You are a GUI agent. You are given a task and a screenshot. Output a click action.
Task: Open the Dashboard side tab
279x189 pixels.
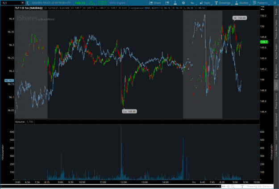click(276, 120)
